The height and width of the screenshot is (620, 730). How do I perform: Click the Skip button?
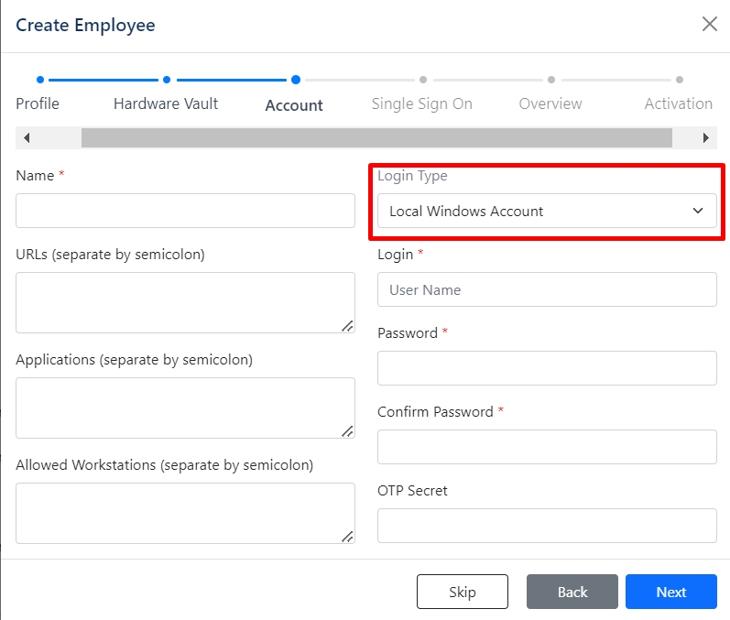click(x=463, y=592)
